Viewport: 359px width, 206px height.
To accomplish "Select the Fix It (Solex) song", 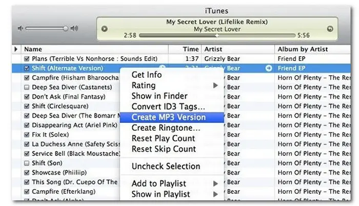I will (x=50, y=134).
